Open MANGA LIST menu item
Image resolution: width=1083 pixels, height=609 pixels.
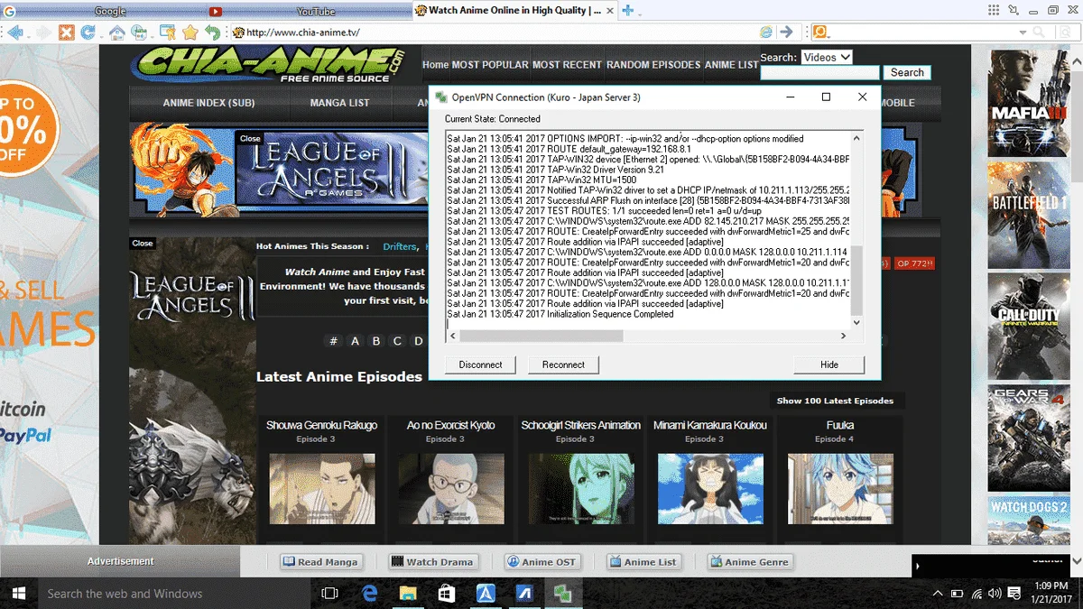click(x=339, y=103)
